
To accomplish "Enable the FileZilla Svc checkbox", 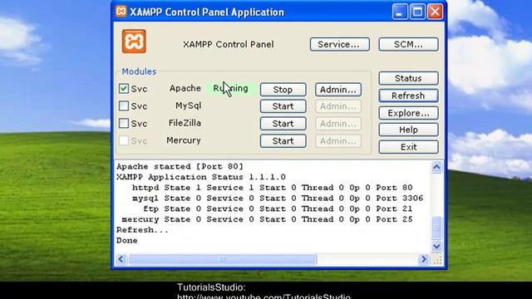I will pos(124,123).
